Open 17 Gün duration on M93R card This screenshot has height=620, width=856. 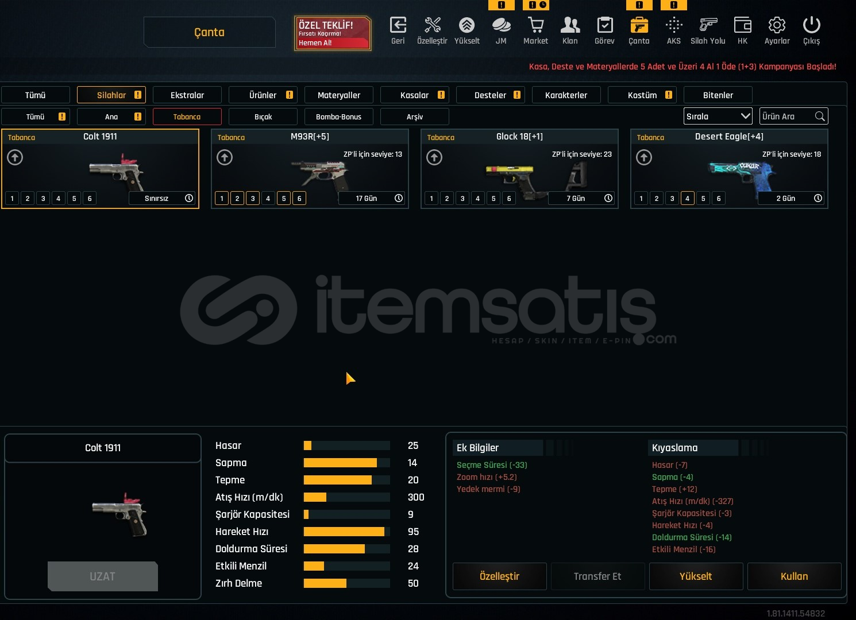pos(372,199)
